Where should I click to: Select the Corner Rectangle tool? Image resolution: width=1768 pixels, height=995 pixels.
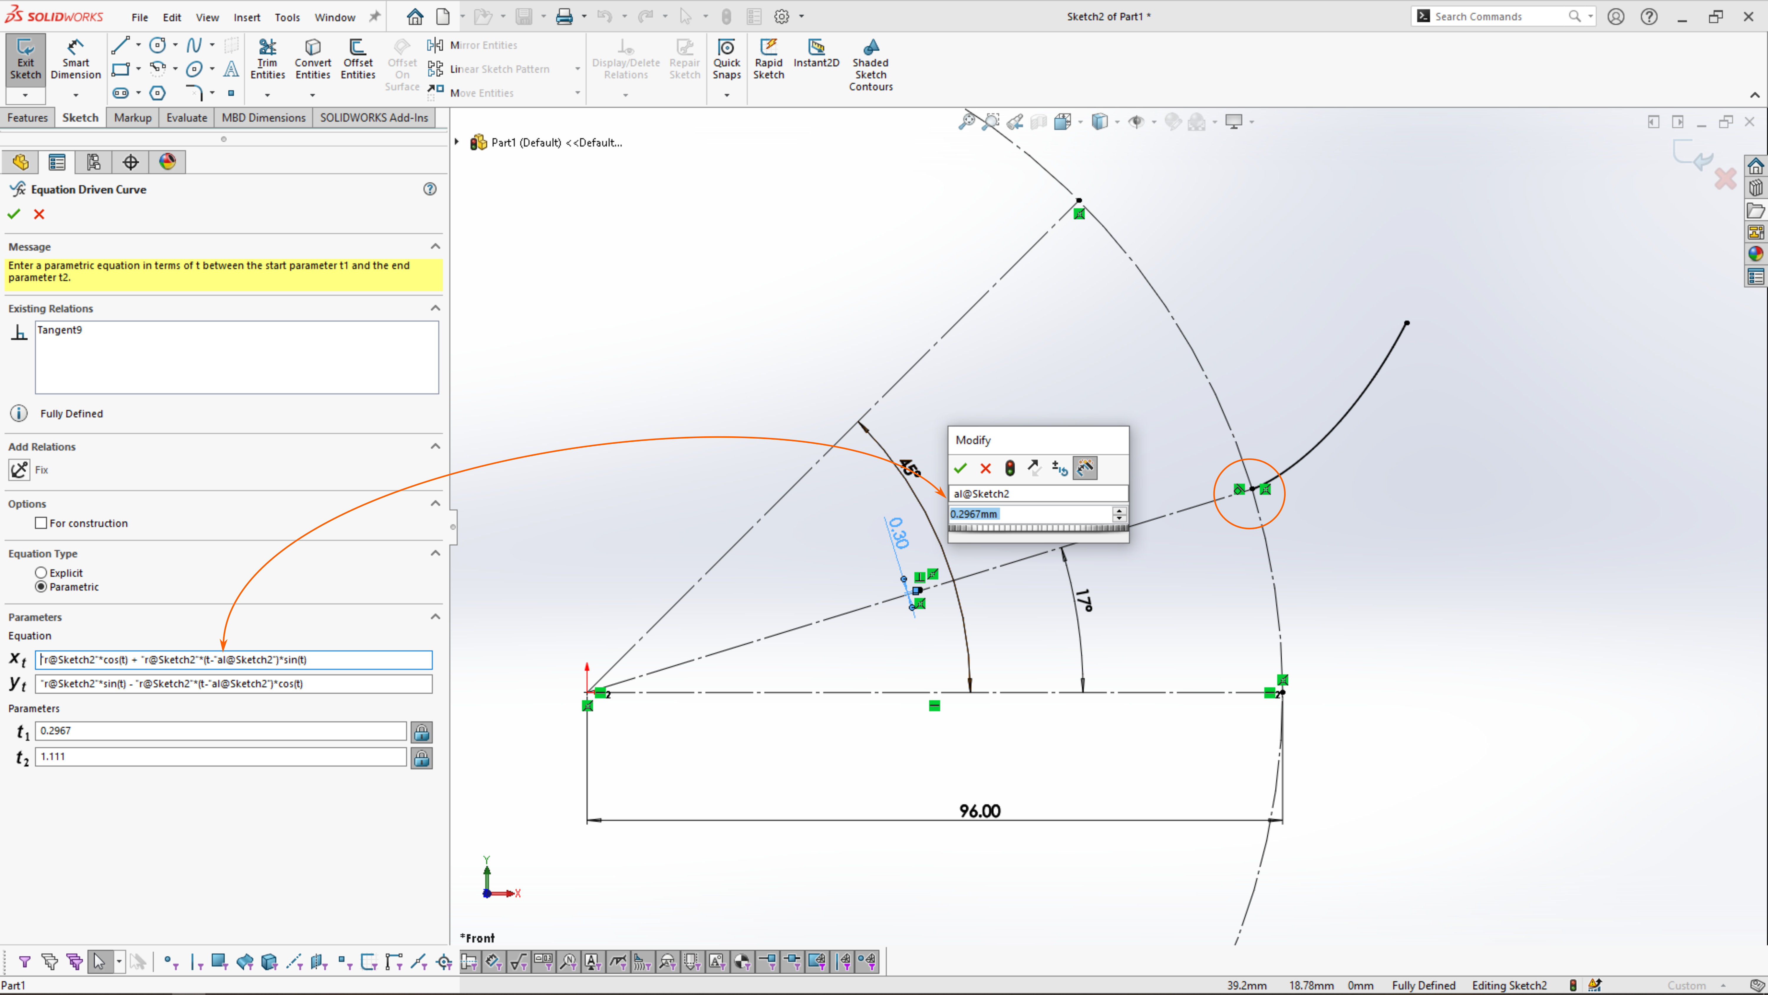pos(120,69)
